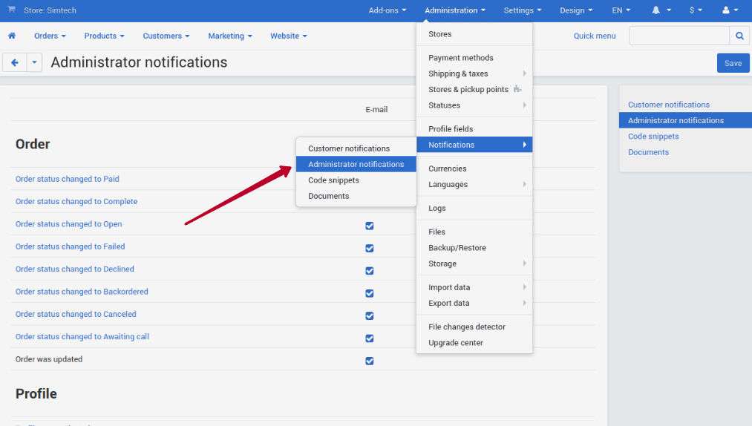Viewport: 752px width, 426px height.
Task: Uncheck e-mail for Order status changed to Failed
Action: tap(369, 248)
